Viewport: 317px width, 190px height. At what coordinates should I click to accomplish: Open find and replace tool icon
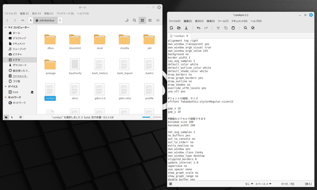coord(253,28)
